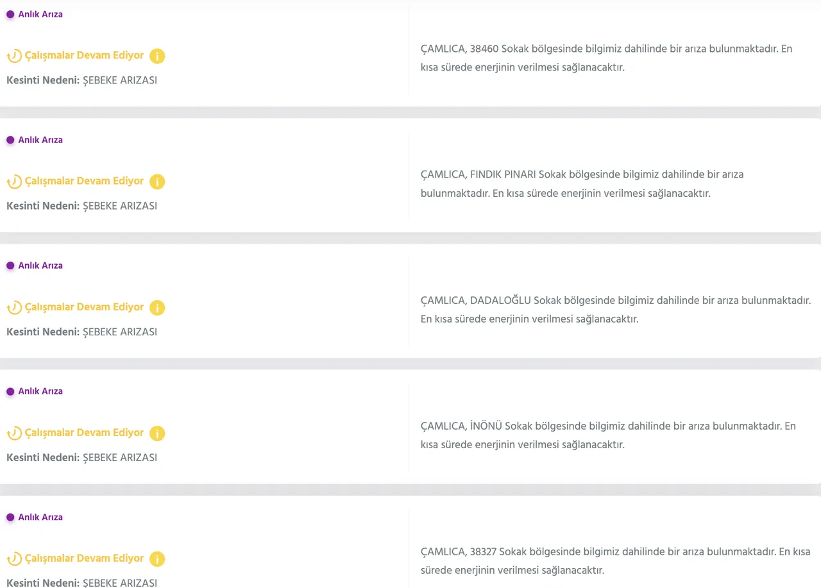The width and height of the screenshot is (821, 588).
Task: Click "Anlık Arıza" label in the 38460 card
Action: coord(40,14)
